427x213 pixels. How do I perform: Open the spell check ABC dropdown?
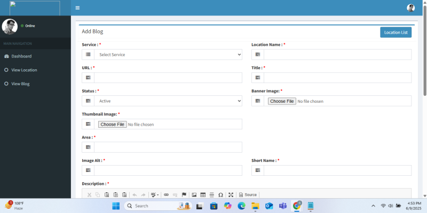pyautogui.click(x=155, y=195)
